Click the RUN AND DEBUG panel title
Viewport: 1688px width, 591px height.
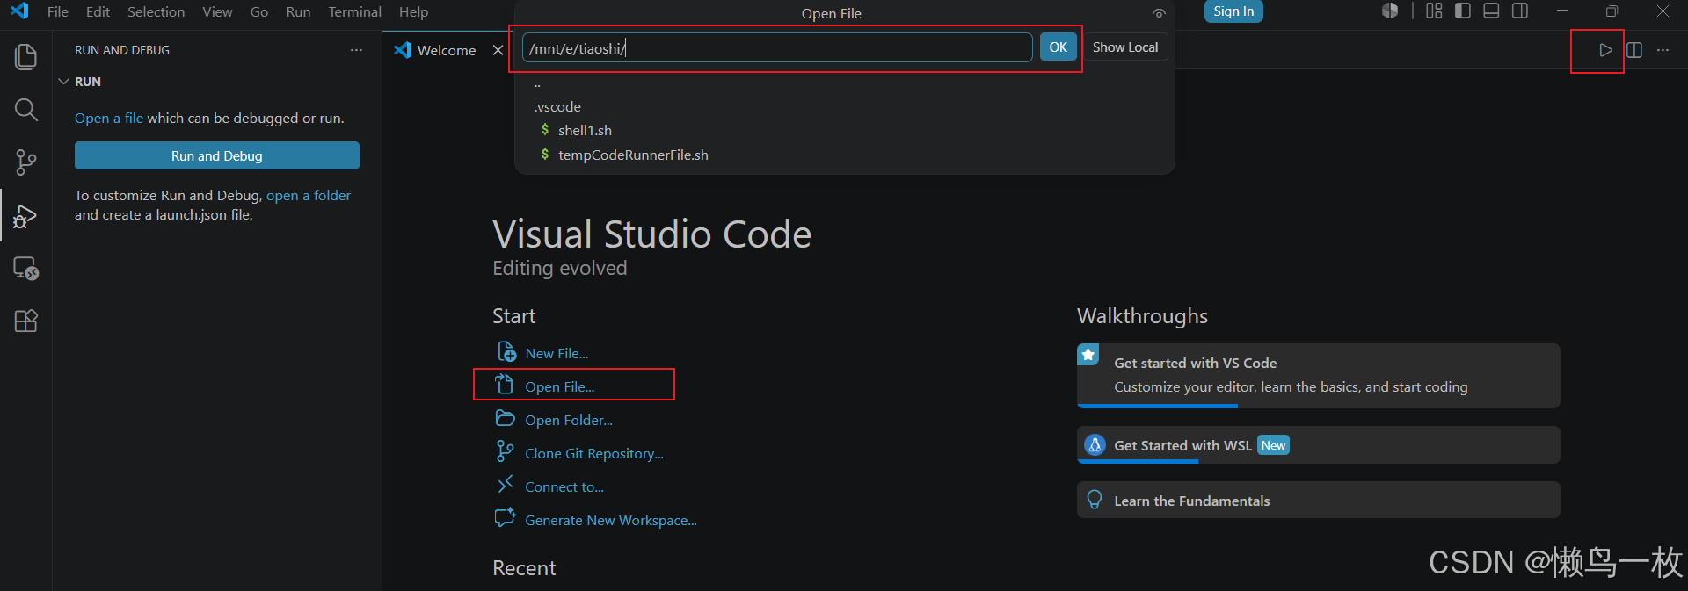pos(122,50)
